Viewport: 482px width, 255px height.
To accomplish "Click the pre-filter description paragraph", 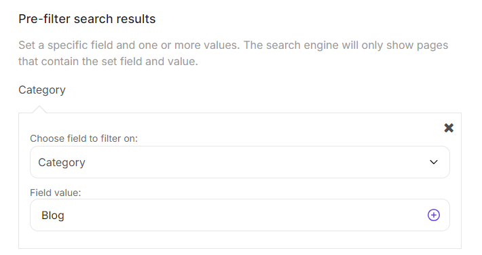I will pyautogui.click(x=233, y=53).
